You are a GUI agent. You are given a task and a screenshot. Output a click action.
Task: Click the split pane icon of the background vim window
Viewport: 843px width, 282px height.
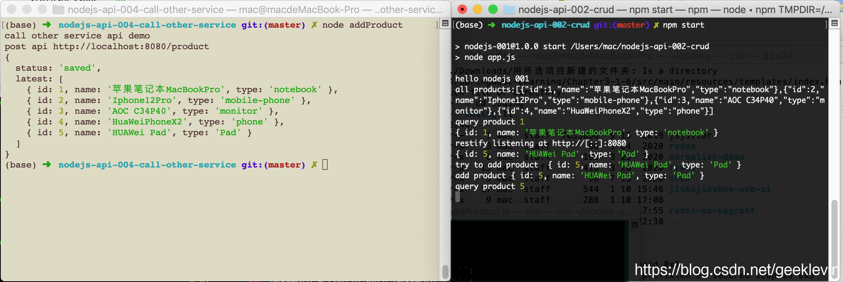point(635,226)
